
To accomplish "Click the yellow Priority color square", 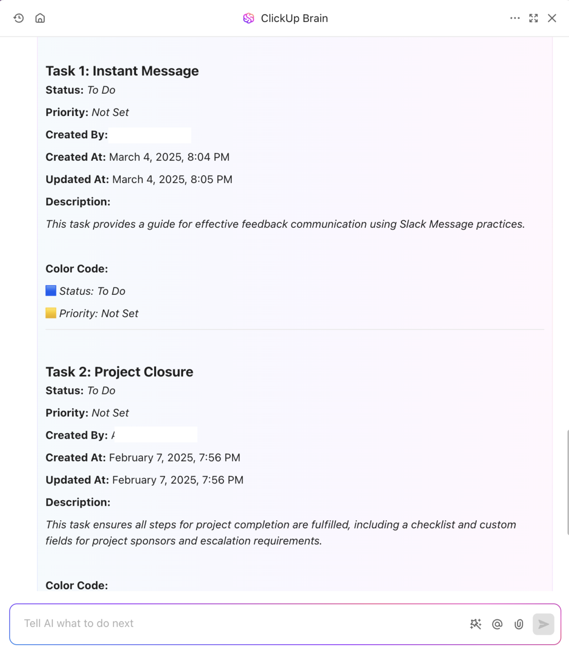I will 51,313.
